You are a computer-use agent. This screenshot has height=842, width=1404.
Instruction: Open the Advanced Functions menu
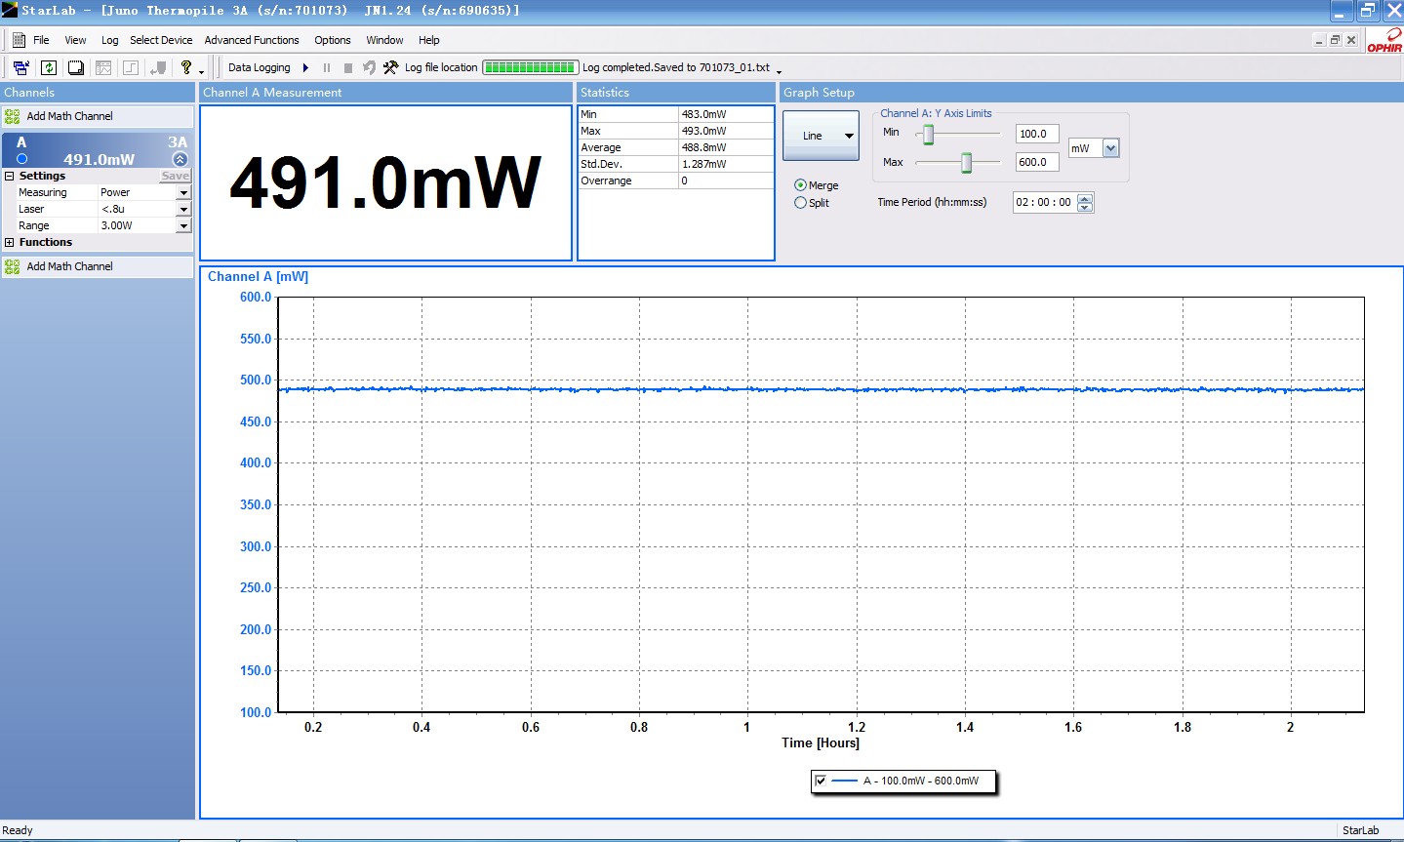click(252, 40)
